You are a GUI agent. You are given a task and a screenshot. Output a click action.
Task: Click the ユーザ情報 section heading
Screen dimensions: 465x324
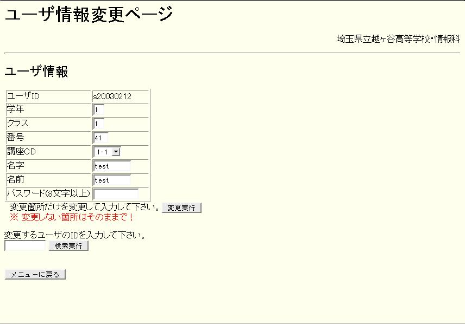coord(36,72)
